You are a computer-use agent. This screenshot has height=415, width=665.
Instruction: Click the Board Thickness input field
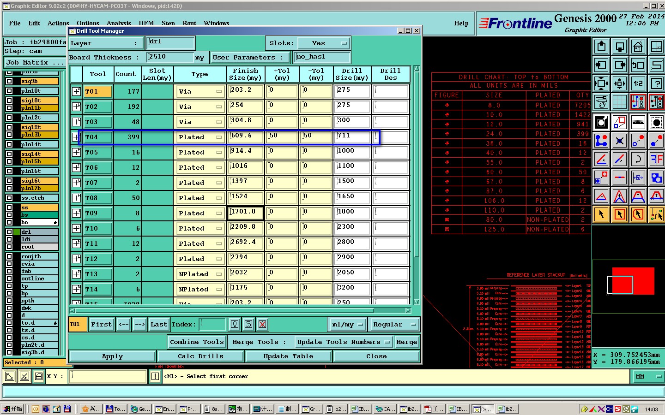click(x=170, y=57)
